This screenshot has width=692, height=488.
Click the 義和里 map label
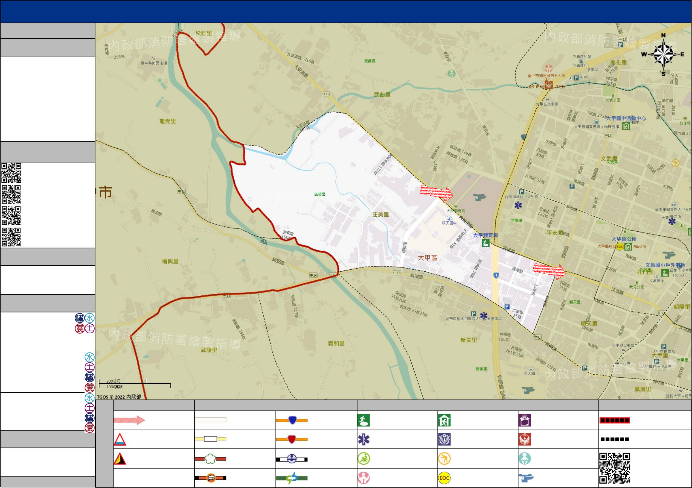point(336,343)
